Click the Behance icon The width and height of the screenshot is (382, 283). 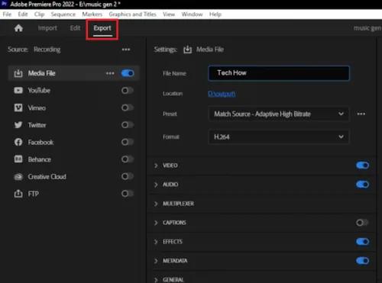pos(18,159)
